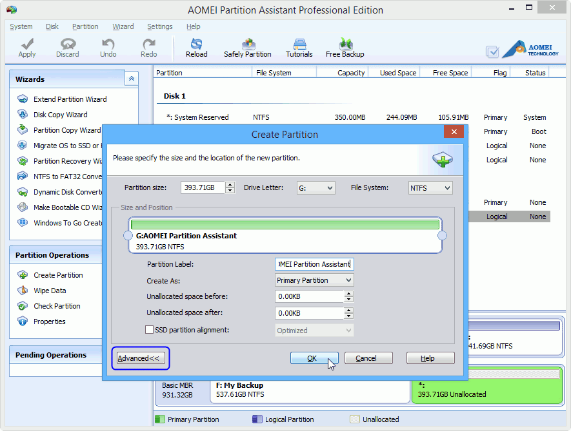Click the AOMEI Technology logo
571x431 pixels.
530,50
